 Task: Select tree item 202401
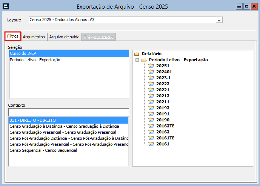coord(164,72)
